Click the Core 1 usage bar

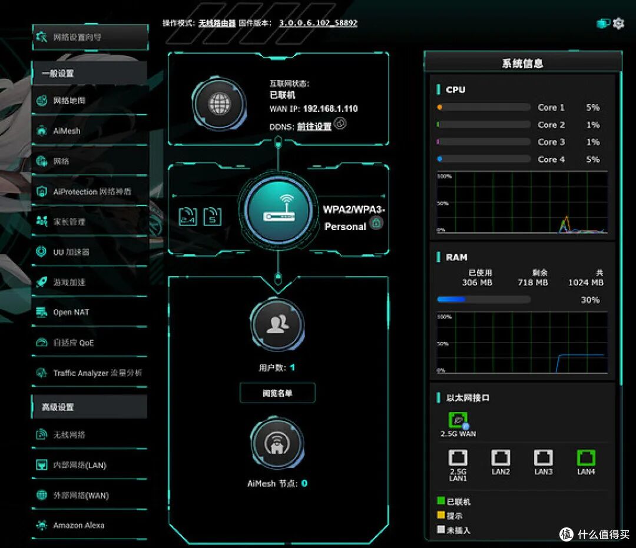click(x=484, y=107)
